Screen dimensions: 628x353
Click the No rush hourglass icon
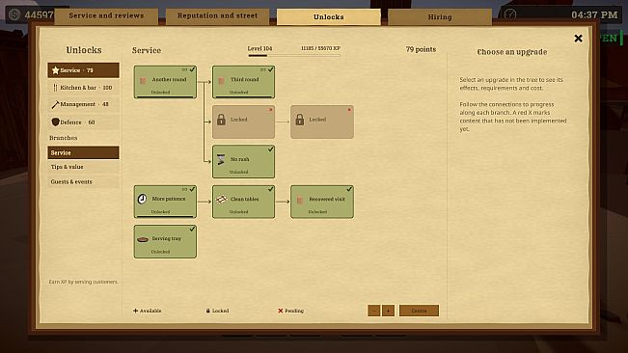click(x=221, y=159)
